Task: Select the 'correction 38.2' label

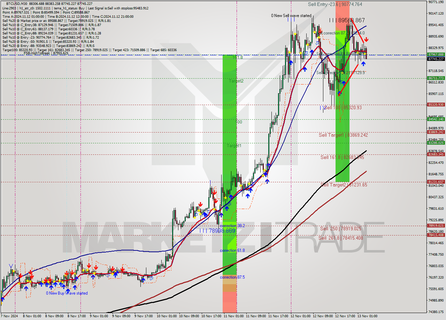Action: click(x=232, y=226)
